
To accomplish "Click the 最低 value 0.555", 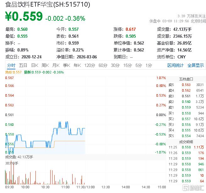I will pyautogui.click(x=23, y=36).
